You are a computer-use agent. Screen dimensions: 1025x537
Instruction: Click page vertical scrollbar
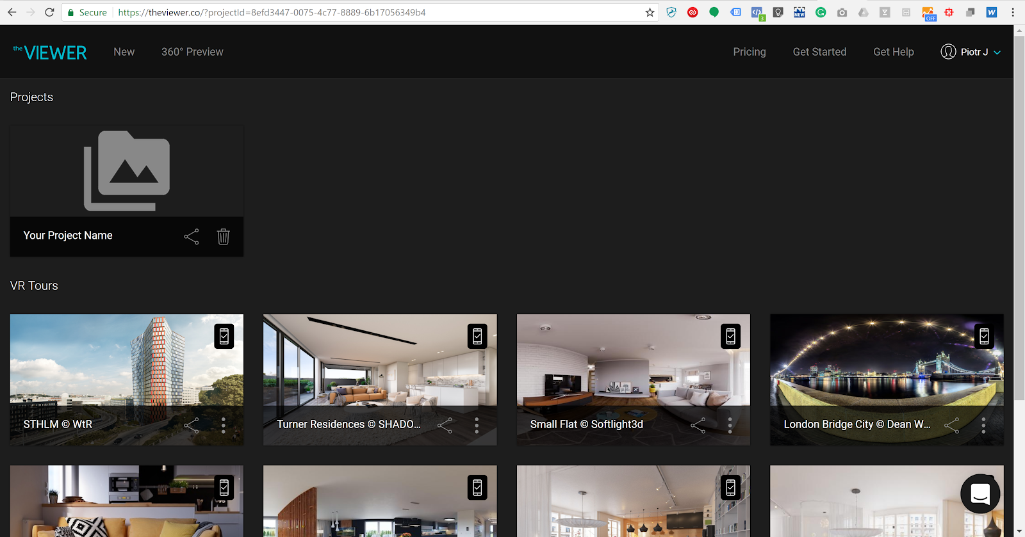(1019, 218)
